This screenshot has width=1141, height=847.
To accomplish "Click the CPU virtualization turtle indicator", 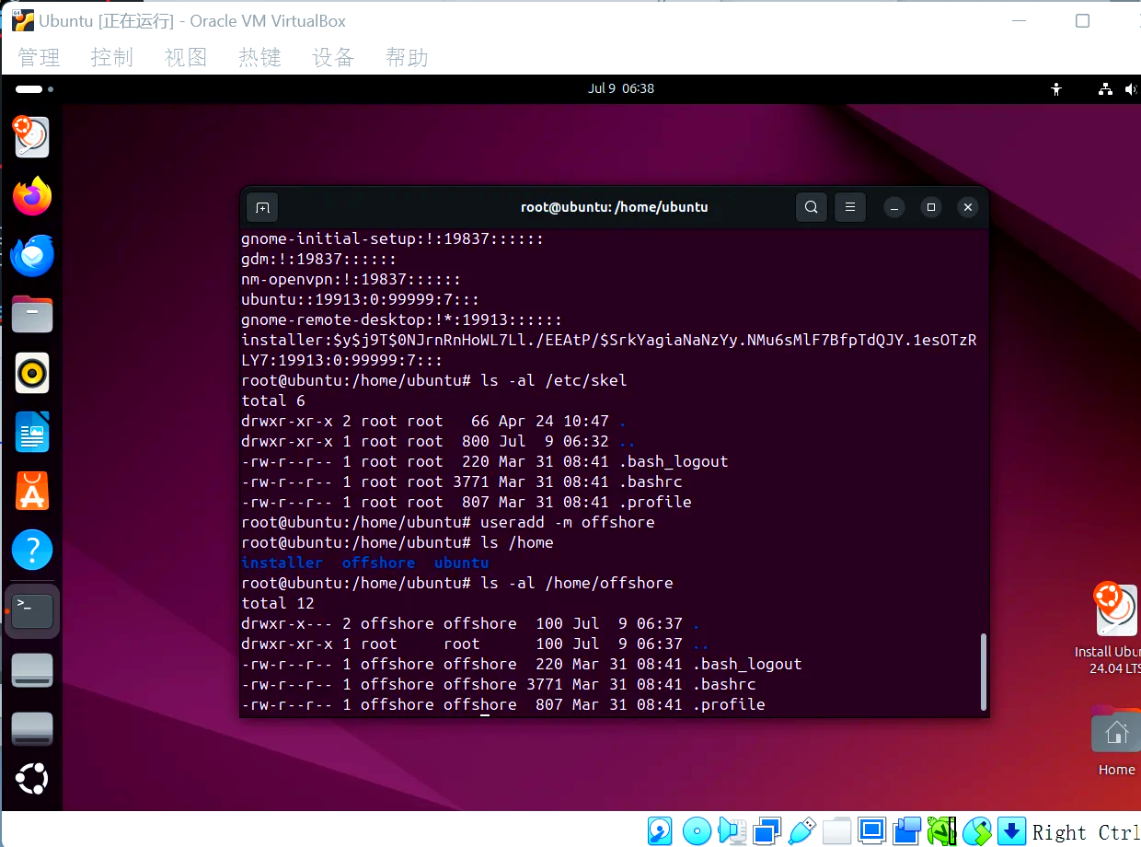I will (941, 830).
